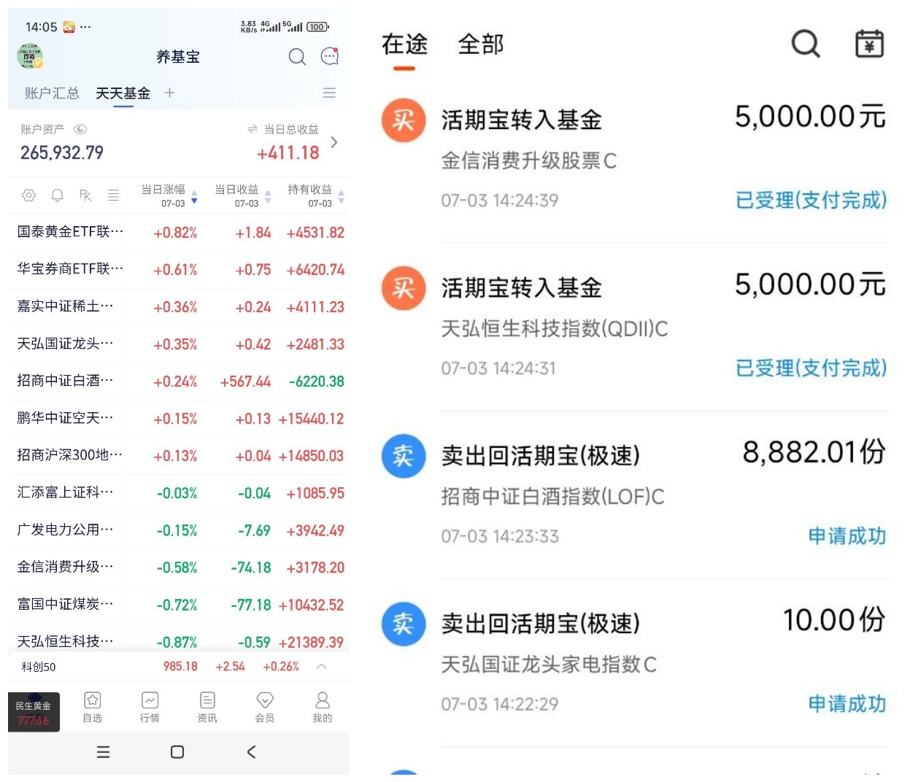Viewport: 918px width, 782px height.
Task: Tap the 民生黄金 price widget
Action: [x=34, y=712]
